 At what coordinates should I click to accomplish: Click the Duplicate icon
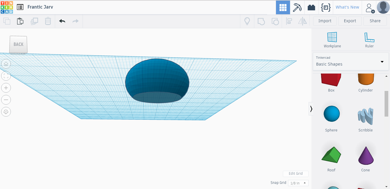point(34,21)
